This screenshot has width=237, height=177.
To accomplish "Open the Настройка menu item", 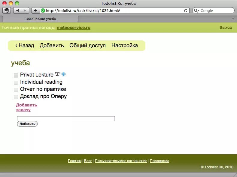I will coord(125,45).
